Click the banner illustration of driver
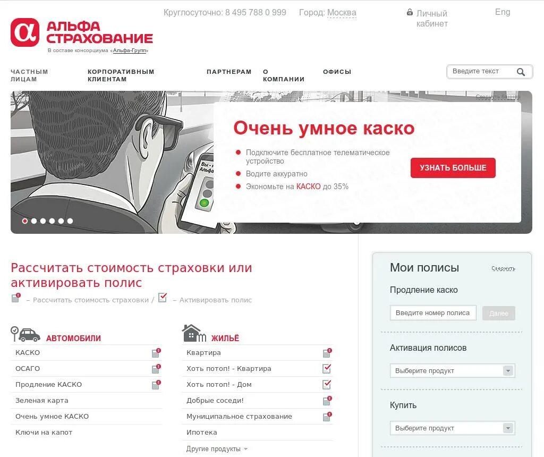 pyautogui.click(x=112, y=162)
